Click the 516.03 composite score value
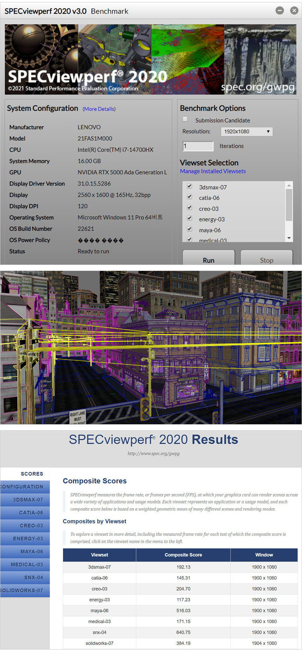This screenshot has height=652, width=302. [183, 611]
